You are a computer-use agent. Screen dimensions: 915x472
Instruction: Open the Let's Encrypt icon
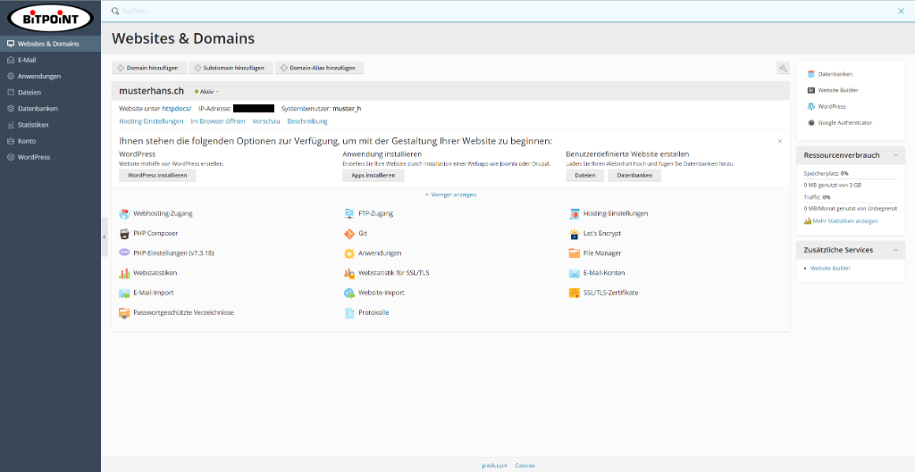tap(575, 234)
